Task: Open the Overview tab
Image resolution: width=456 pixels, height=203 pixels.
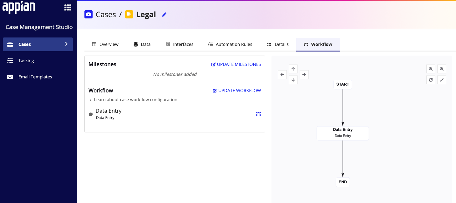Action: [x=105, y=44]
